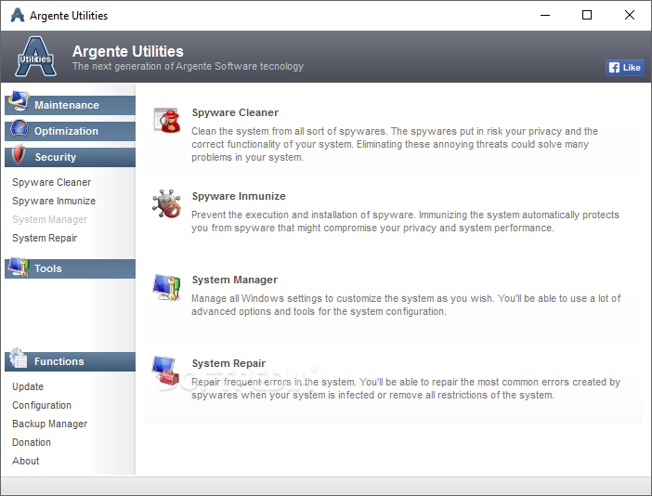Close the Argente Utilities window

coord(630,16)
